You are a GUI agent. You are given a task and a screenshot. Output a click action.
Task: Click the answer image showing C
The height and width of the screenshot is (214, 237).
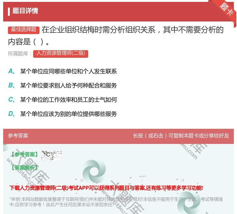tap(52, 155)
